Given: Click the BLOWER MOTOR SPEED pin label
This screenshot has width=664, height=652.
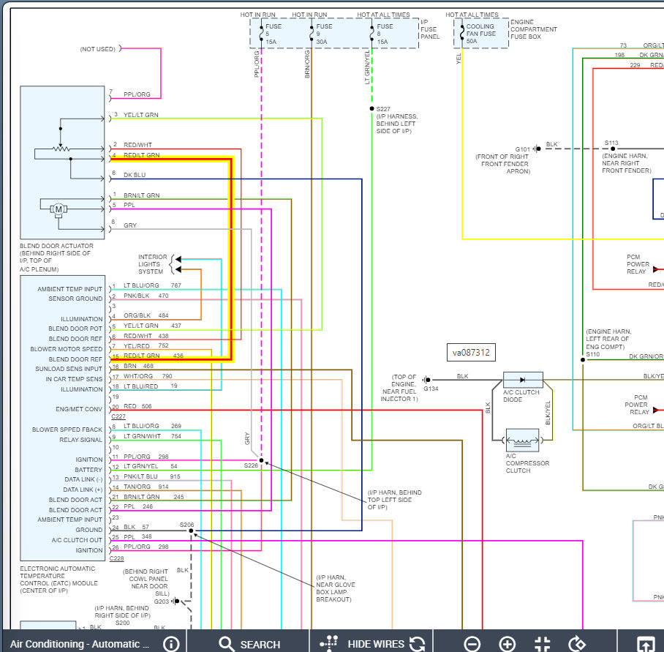Looking at the screenshot, I should (x=66, y=349).
